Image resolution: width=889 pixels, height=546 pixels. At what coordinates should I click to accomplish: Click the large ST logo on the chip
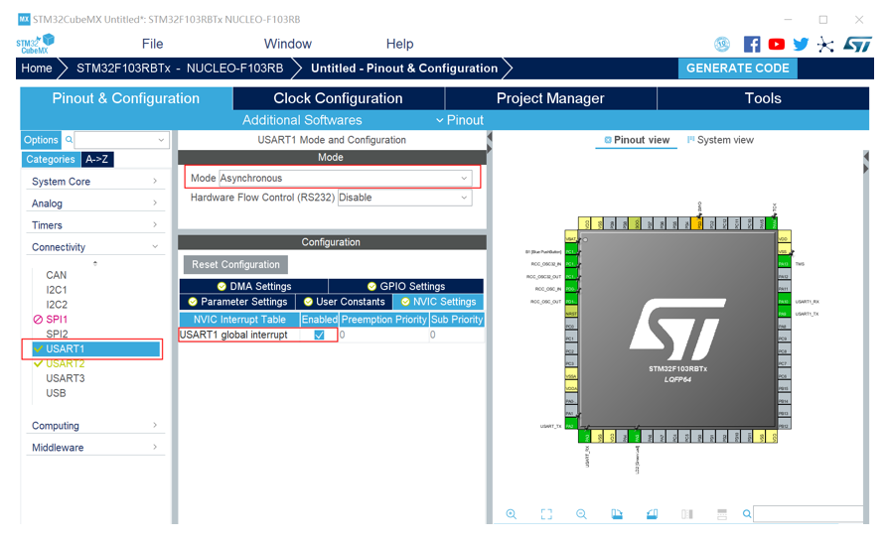(677, 330)
